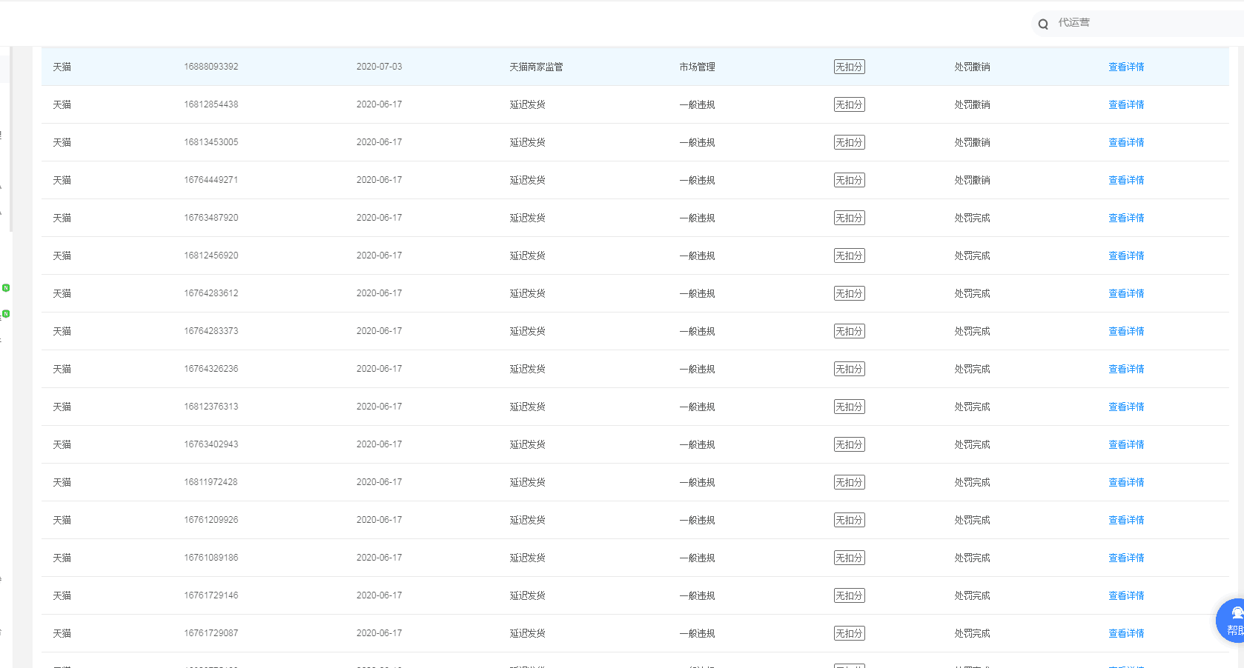View details of record 16764283373

pyautogui.click(x=1126, y=331)
